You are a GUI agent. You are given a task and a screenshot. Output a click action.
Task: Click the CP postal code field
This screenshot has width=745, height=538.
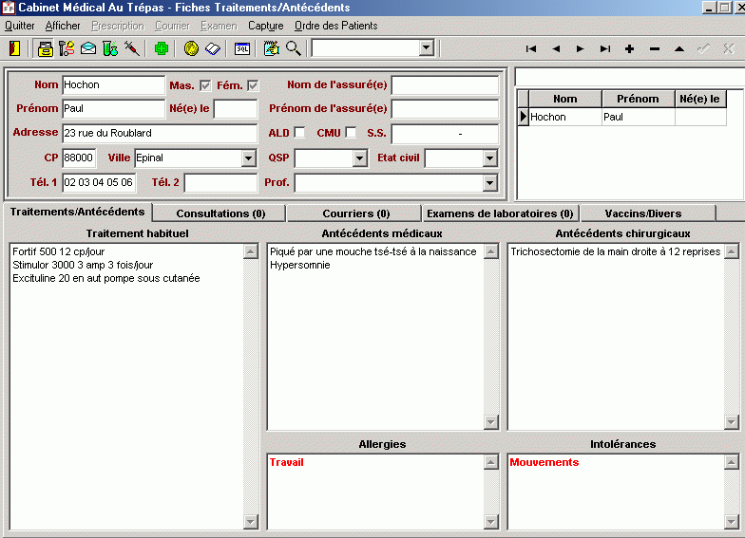click(79, 158)
